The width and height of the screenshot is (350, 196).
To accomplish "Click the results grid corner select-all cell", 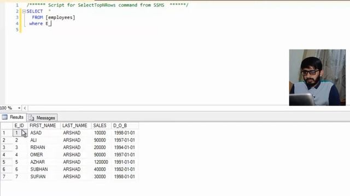I will (6, 126).
